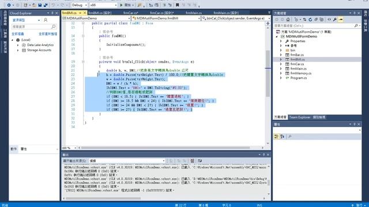This screenshot has width=369, height=207.
Task: Toggle word wrap icon in Output panel
Action: (200, 161)
